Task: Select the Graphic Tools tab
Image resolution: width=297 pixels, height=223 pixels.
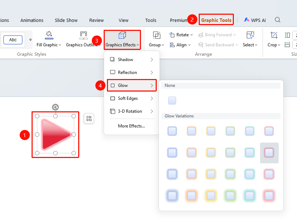Action: 216,20
